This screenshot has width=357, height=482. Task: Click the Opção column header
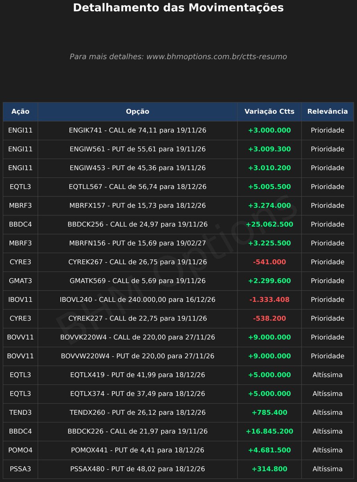pyautogui.click(x=138, y=112)
